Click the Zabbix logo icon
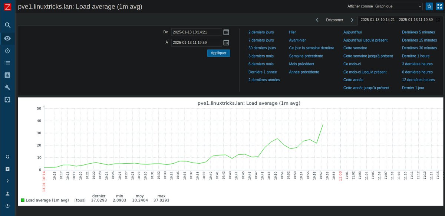Image resolution: width=445 pixels, height=216 pixels. tap(7, 7)
